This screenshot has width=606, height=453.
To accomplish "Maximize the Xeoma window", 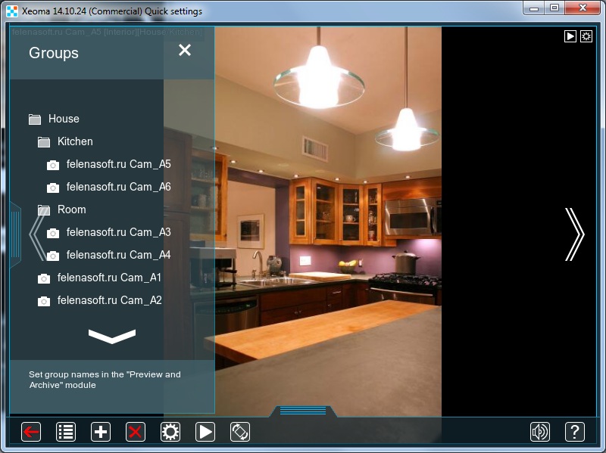I will (x=554, y=8).
